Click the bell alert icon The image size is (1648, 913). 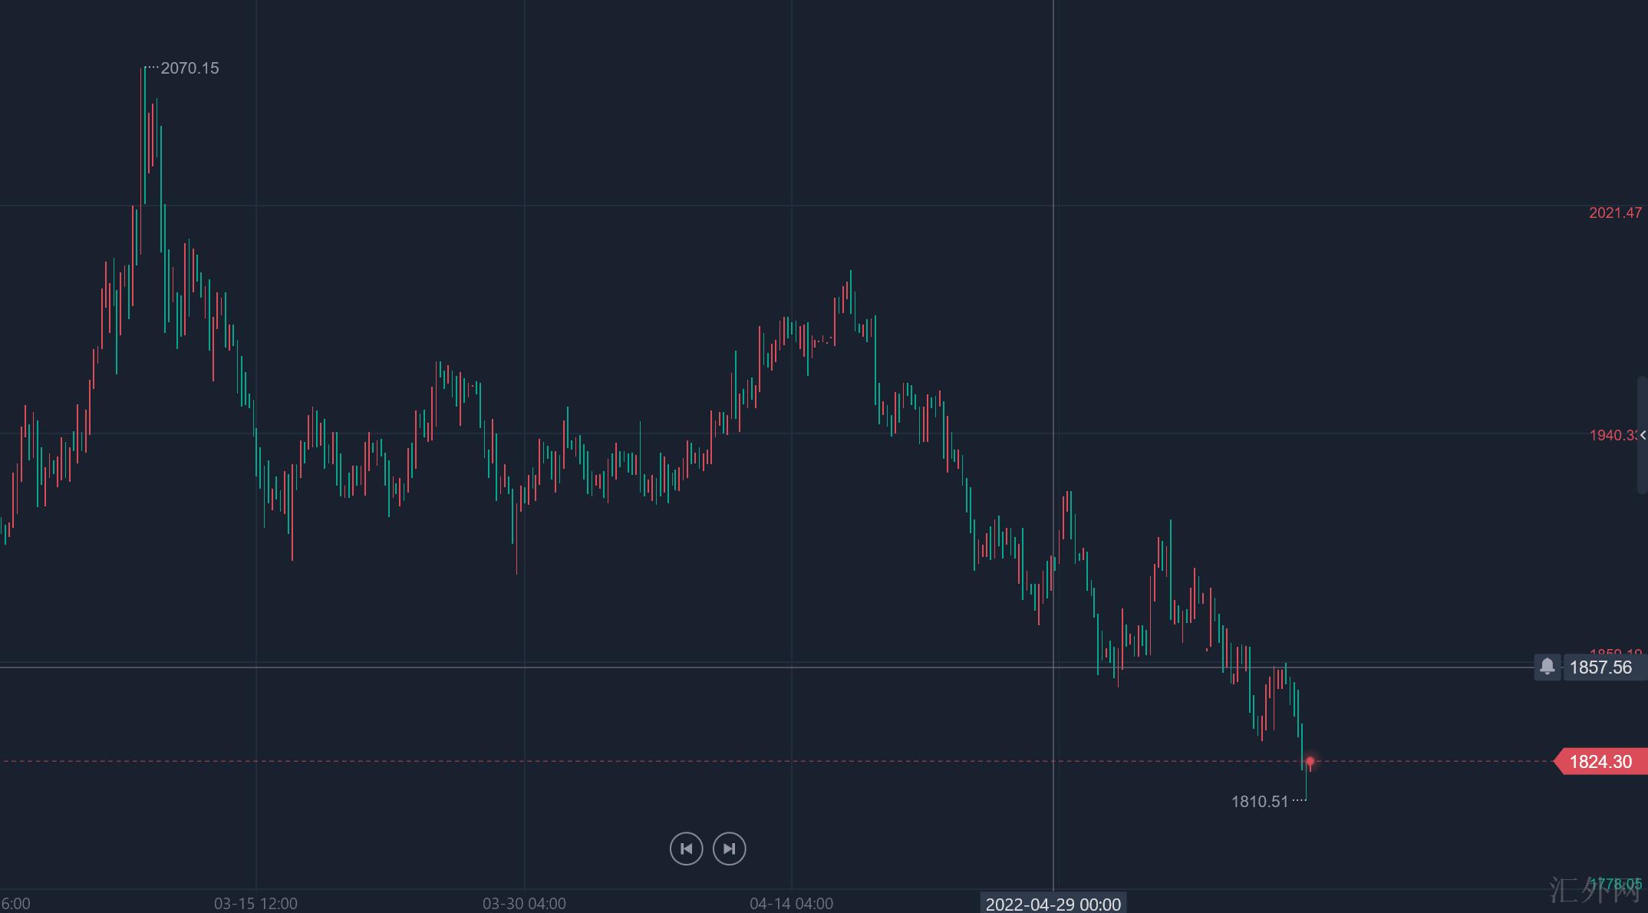(1547, 667)
